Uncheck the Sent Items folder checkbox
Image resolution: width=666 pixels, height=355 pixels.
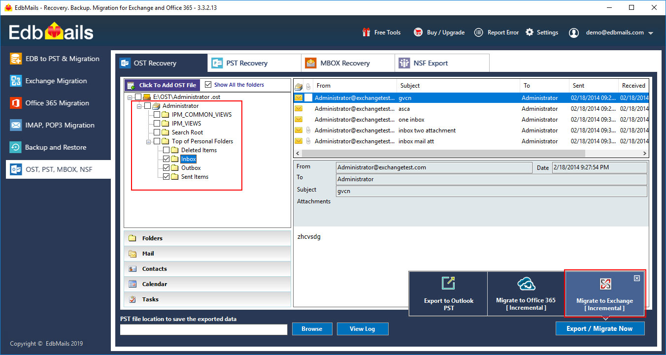pyautogui.click(x=166, y=177)
